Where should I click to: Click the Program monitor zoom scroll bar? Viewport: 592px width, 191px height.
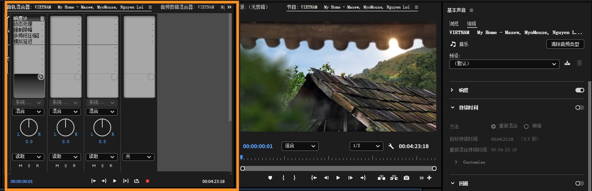tap(338, 168)
